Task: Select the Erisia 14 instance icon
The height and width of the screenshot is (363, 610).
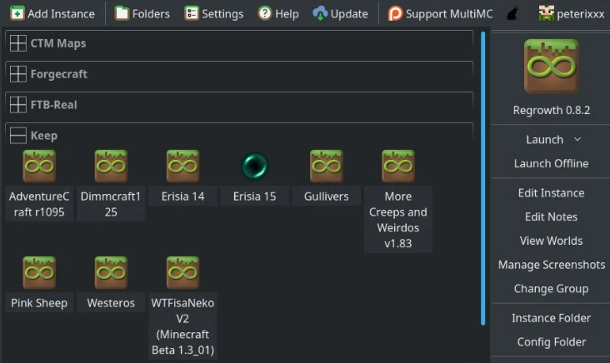Action: pyautogui.click(x=182, y=166)
